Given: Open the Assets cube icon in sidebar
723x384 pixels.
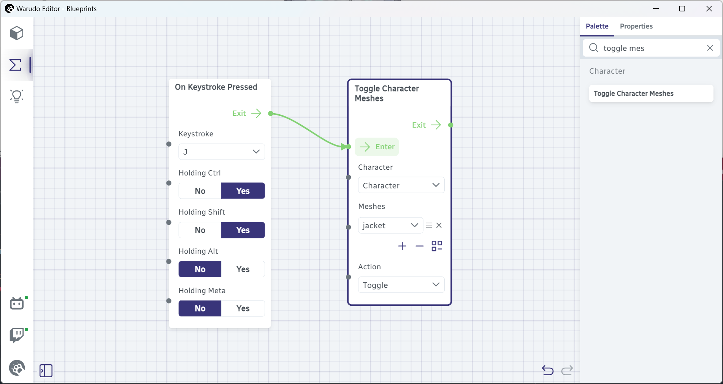Looking at the screenshot, I should tap(17, 33).
